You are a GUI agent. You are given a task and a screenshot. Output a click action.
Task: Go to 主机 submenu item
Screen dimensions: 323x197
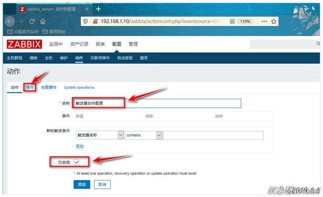49,58
